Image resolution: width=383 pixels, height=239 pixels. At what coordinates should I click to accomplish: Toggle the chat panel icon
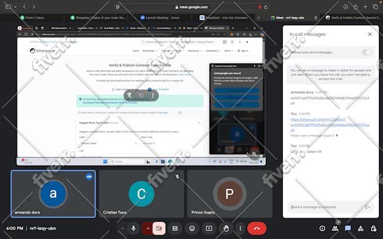[x=348, y=228]
